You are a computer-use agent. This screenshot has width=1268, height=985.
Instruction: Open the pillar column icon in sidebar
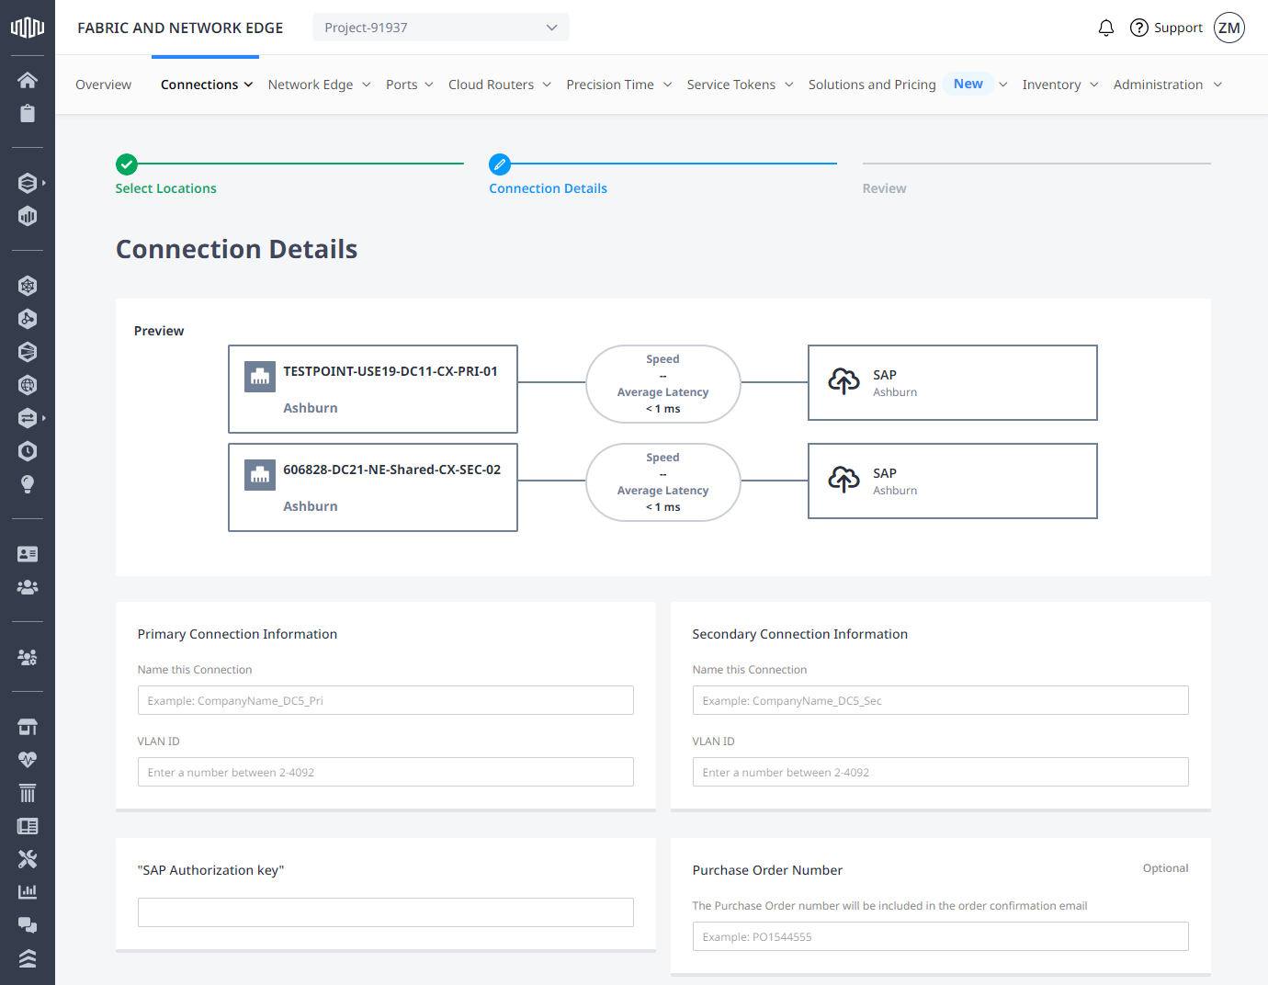(28, 793)
